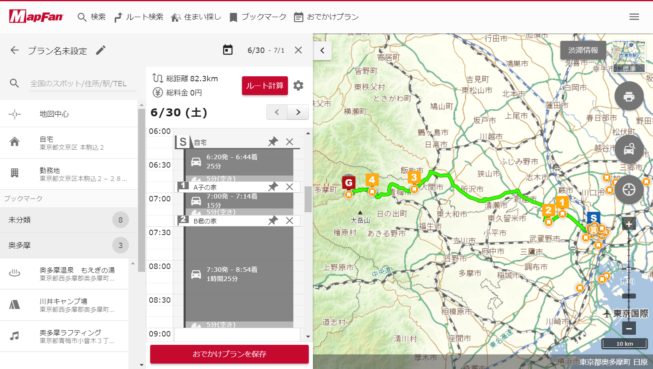Click waypoint 2 map marker
Screen dimensions: 653x369
(548, 211)
